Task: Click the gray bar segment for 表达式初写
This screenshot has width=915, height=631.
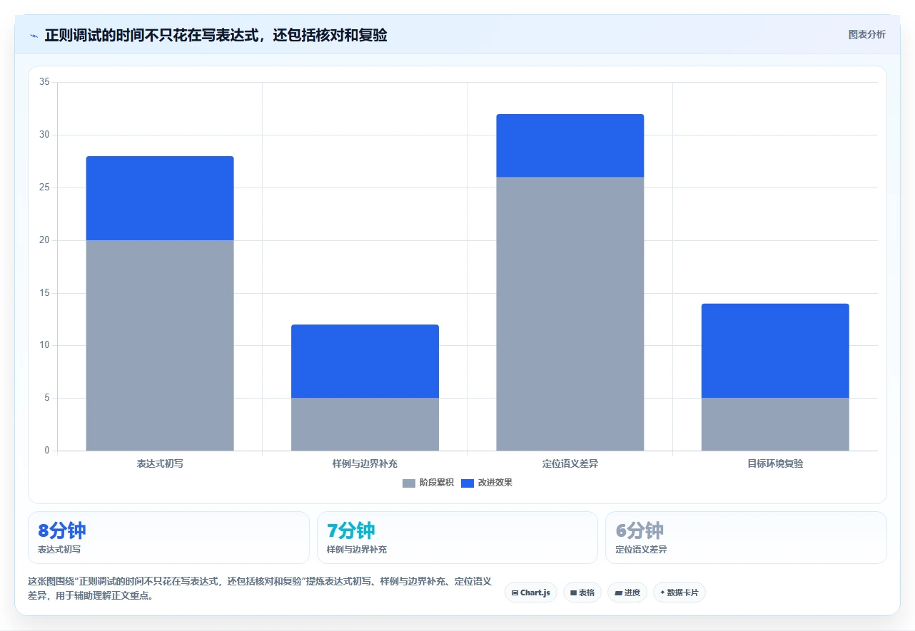Action: [x=160, y=345]
